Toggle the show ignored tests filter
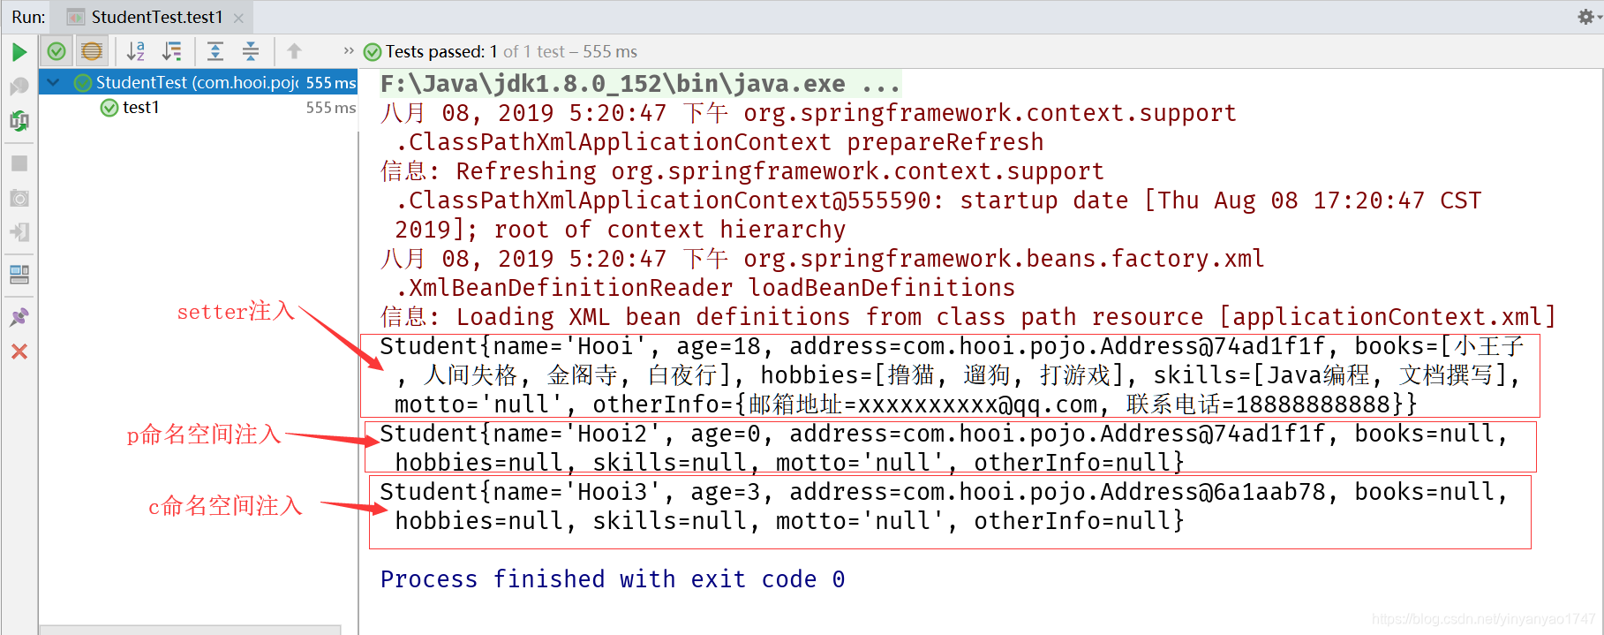The image size is (1604, 635). click(x=91, y=51)
